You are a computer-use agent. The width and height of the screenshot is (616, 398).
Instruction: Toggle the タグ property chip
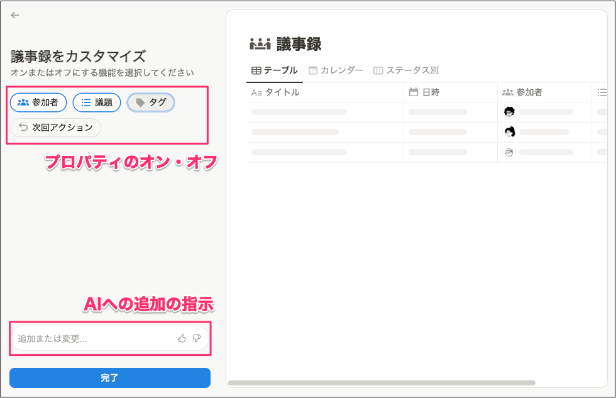pos(151,102)
